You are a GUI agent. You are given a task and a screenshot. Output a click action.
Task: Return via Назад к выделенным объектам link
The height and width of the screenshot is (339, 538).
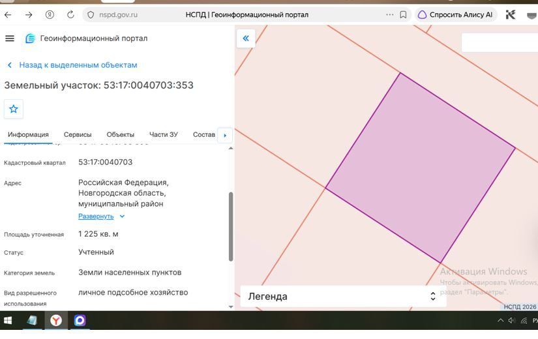click(x=72, y=65)
